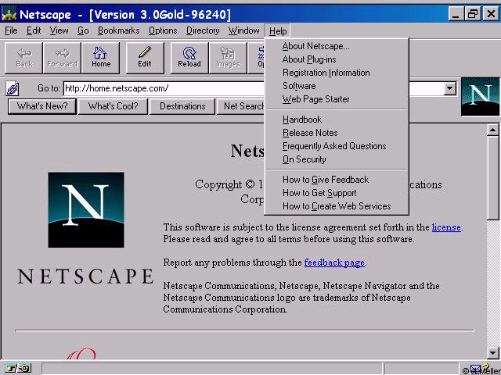Close the open Help menu
The width and height of the screenshot is (501, 375).
tap(277, 31)
